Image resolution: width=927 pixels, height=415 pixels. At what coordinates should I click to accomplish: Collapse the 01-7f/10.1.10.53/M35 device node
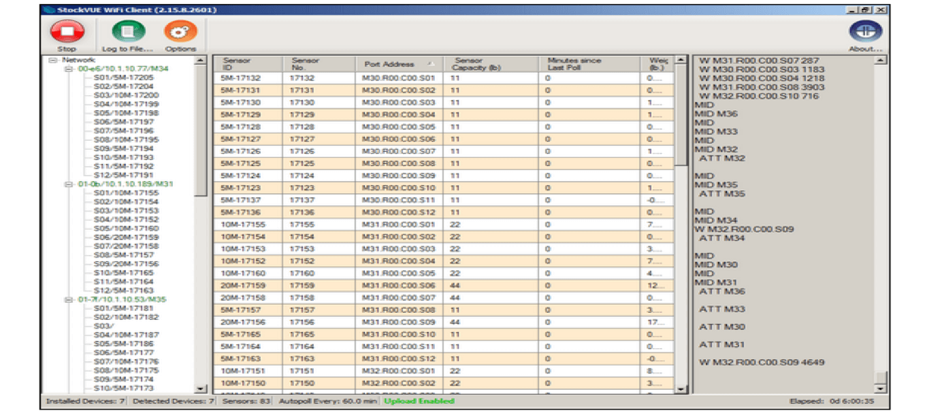point(68,299)
